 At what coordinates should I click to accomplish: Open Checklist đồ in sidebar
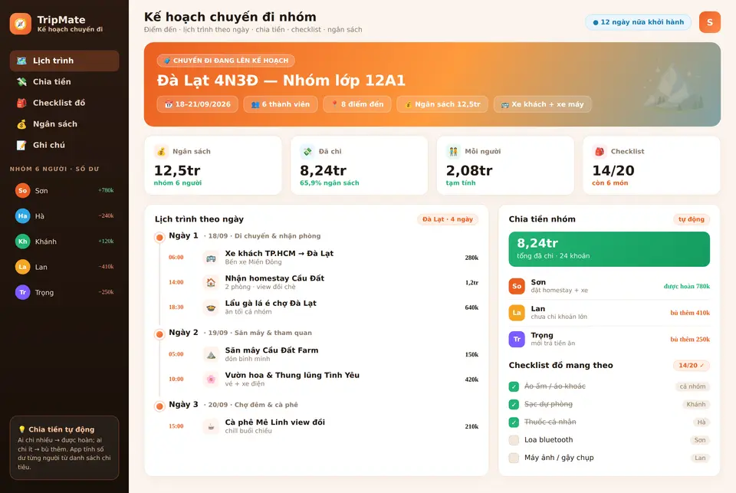(x=64, y=103)
